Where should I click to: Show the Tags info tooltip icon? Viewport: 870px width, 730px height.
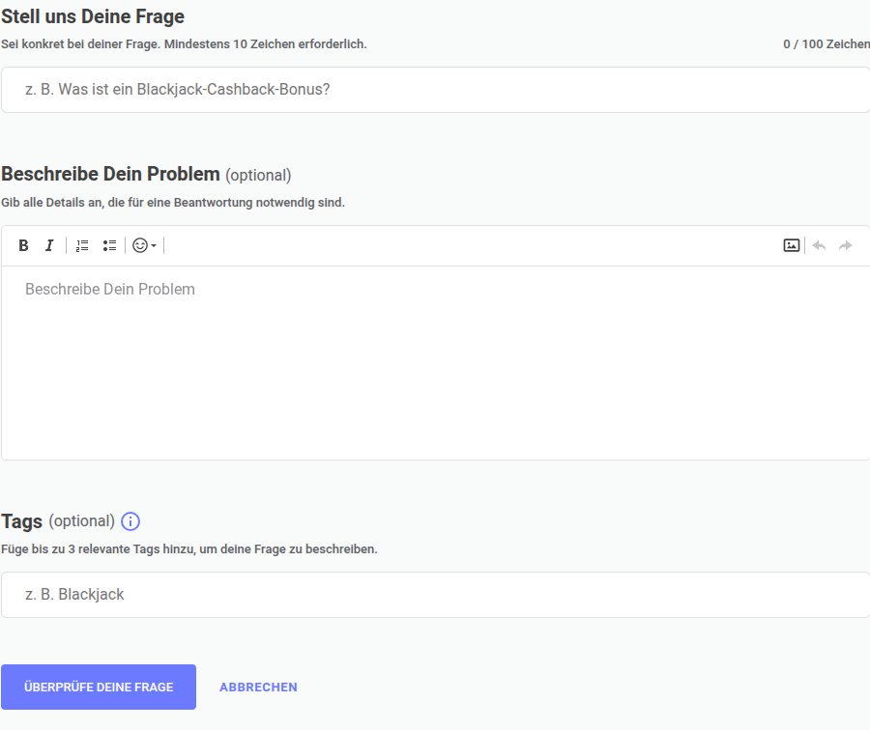coord(130,521)
